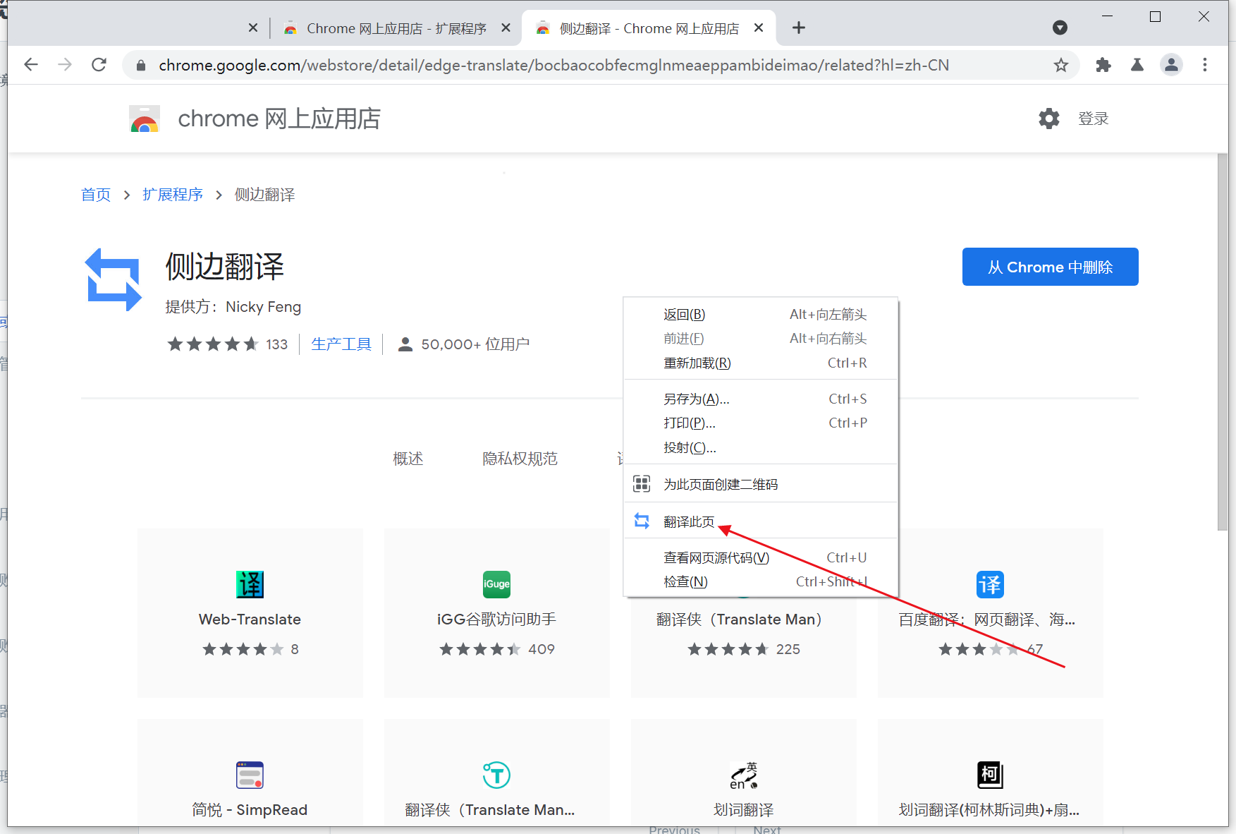This screenshot has width=1236, height=834.
Task: Go to 首页 breadcrumb link
Action: tap(96, 195)
